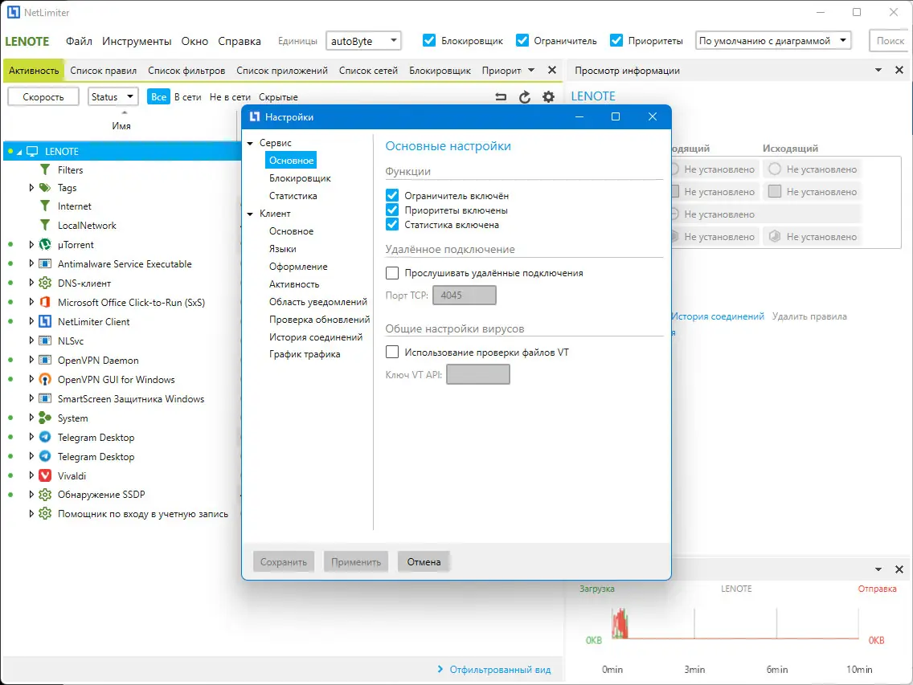Close the traffic chart panel
This screenshot has height=685, width=913.
(x=899, y=569)
